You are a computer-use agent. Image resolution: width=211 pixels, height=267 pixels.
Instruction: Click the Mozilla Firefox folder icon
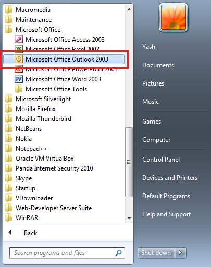tap(9, 109)
